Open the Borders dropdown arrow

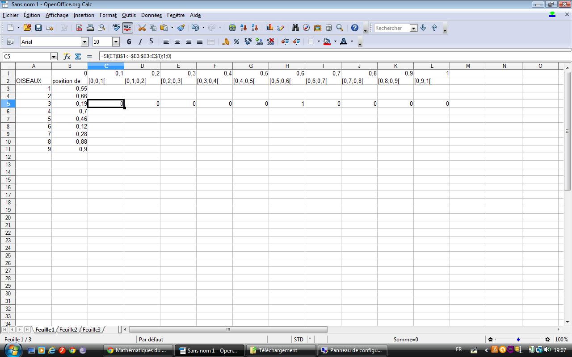tap(319, 42)
